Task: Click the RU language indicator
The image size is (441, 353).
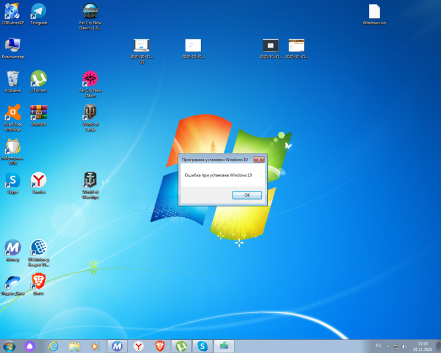Action: (378, 345)
